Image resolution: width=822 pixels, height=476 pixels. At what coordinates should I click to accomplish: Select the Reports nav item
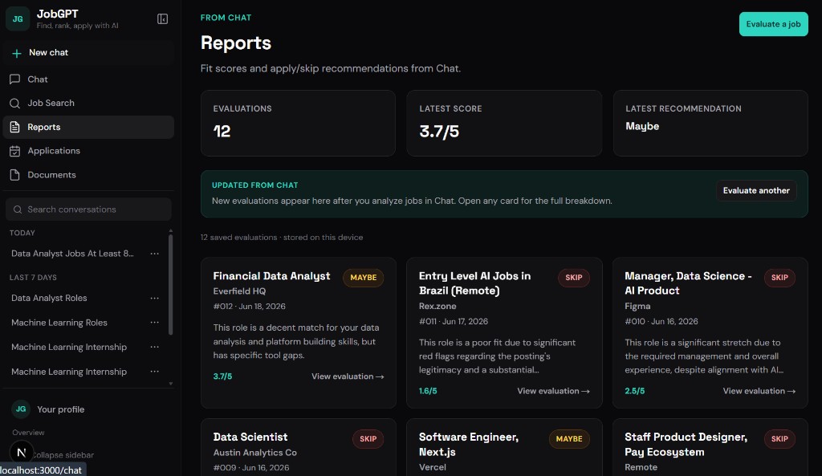pyautogui.click(x=88, y=127)
